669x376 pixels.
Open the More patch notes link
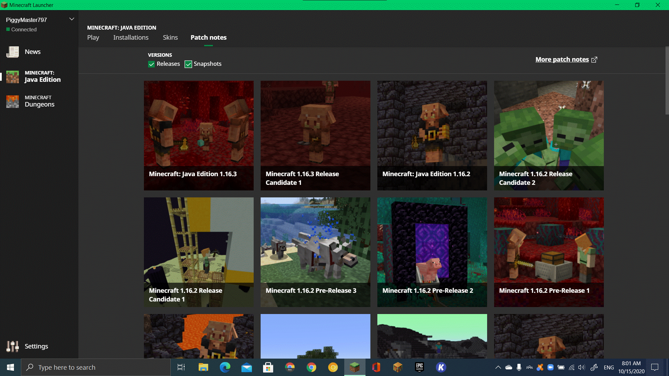(562, 60)
